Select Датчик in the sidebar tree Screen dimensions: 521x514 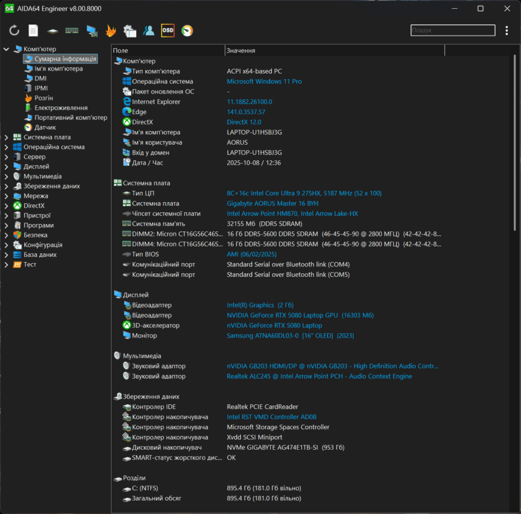click(45, 127)
